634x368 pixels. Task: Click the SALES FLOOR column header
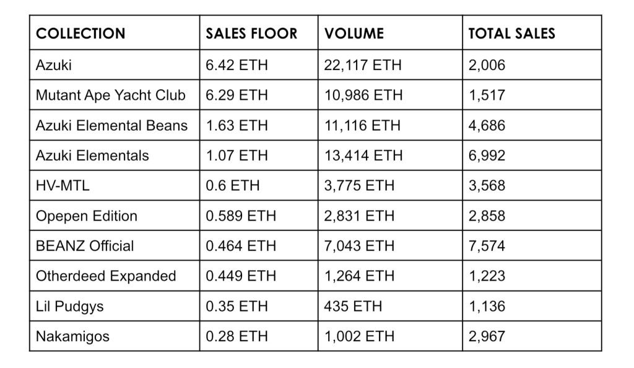pyautogui.click(x=251, y=33)
